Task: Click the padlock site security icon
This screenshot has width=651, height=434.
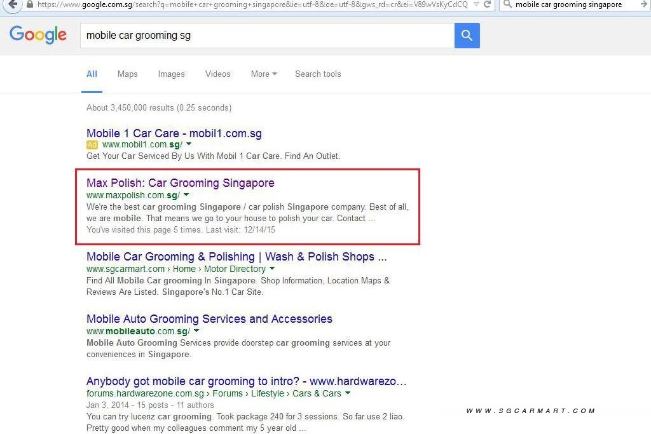Action: [x=29, y=4]
